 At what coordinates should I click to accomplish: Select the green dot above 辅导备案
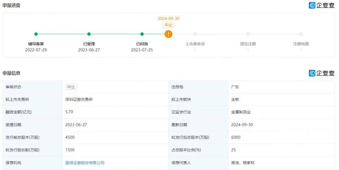(36, 34)
